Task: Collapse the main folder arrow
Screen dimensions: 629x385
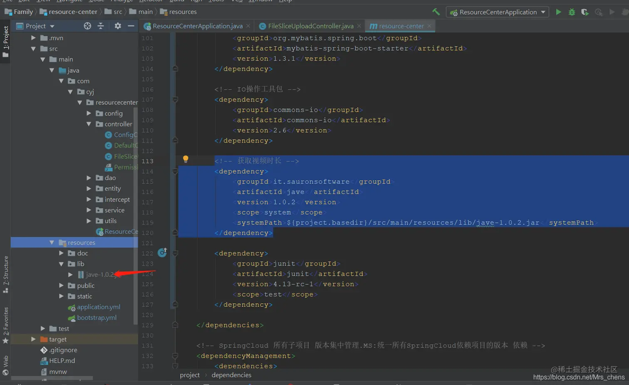Action: pos(42,59)
